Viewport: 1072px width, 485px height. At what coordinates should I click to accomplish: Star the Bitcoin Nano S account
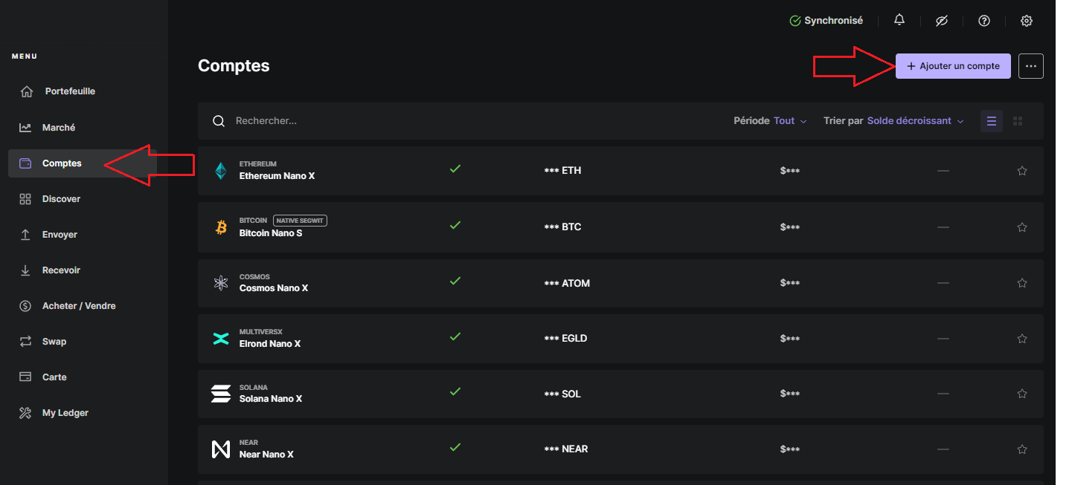tap(1022, 227)
